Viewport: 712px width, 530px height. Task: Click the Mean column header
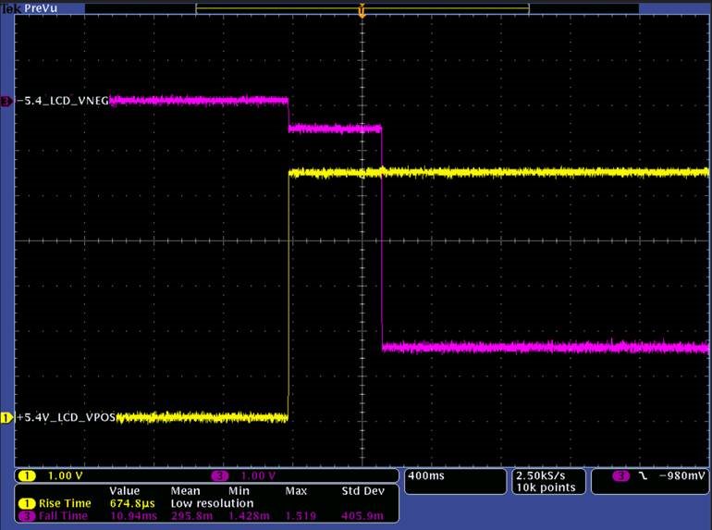click(185, 491)
